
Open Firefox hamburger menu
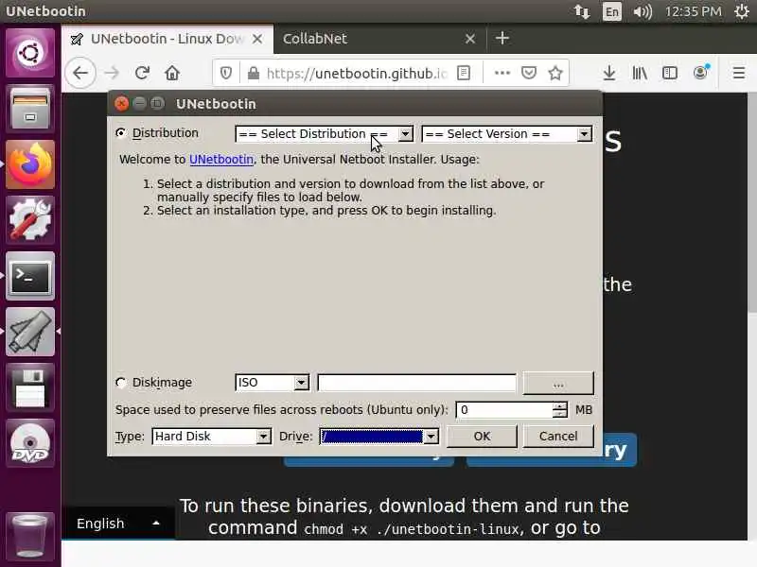739,74
